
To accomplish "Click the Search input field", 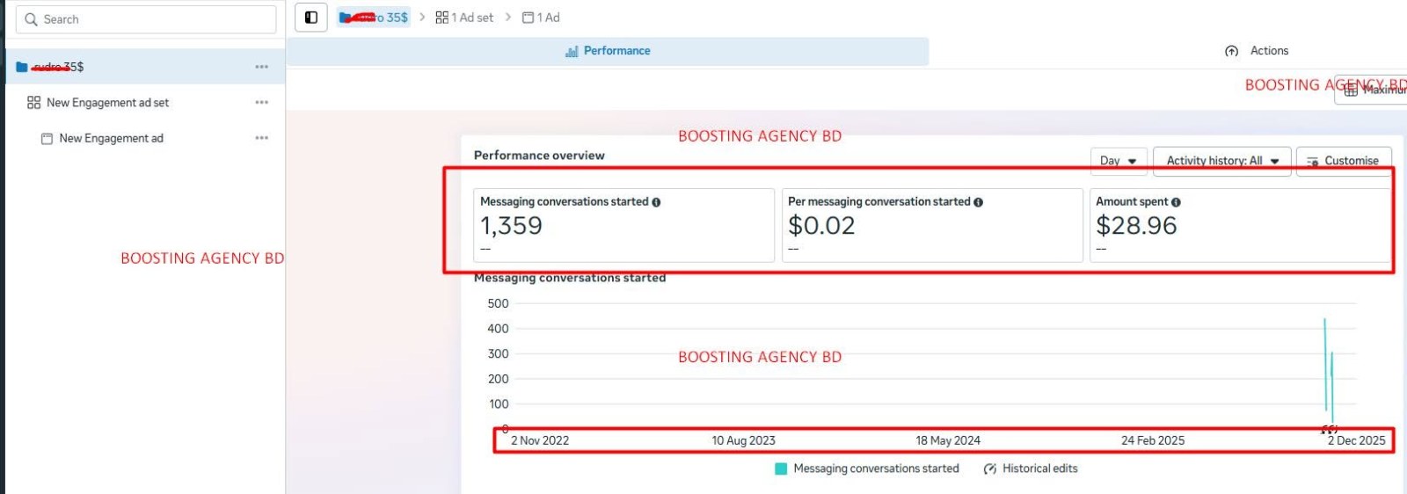I will [x=146, y=19].
